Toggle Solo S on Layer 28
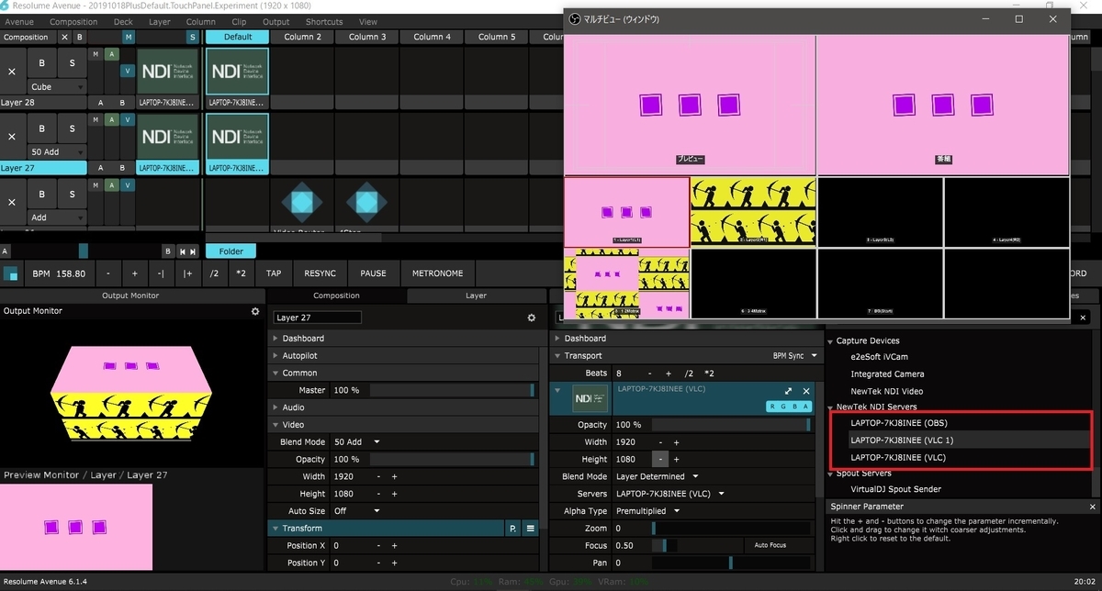The height and width of the screenshot is (591, 1102). [72, 63]
